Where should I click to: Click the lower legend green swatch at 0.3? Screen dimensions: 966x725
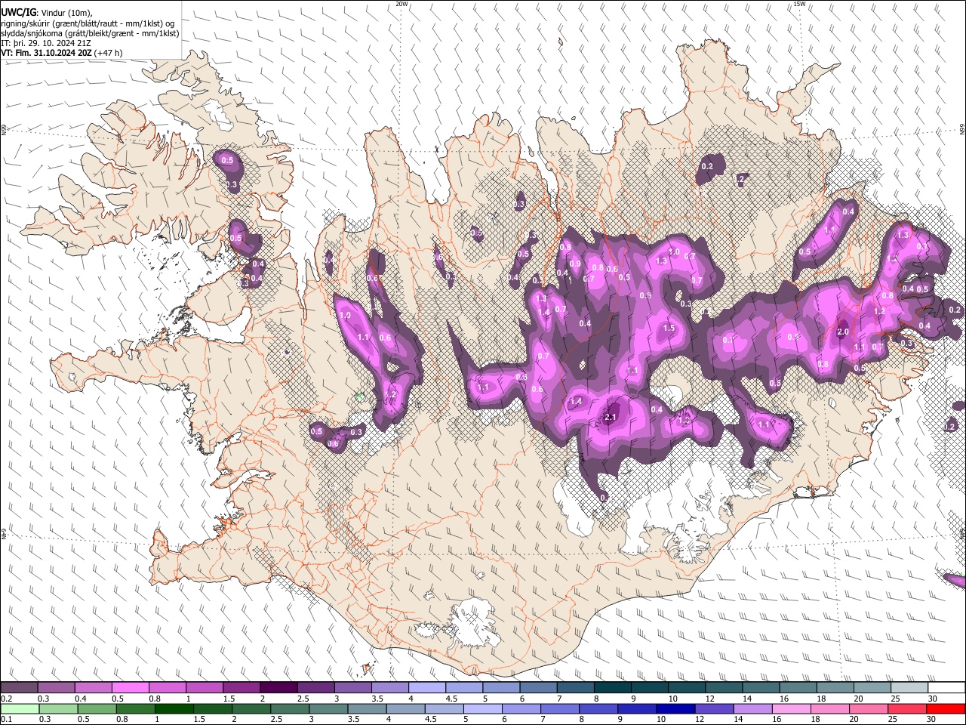58,708
